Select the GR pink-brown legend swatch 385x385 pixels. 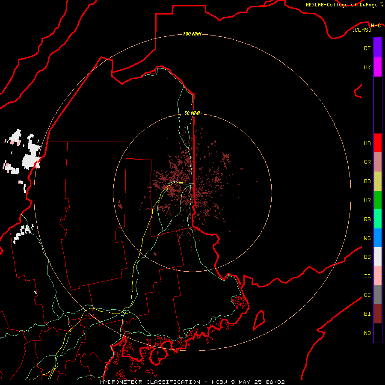tap(378, 162)
